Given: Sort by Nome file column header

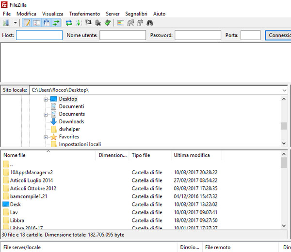Looking at the screenshot, I should [48, 155].
